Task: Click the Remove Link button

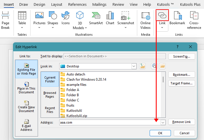Action: point(182,122)
